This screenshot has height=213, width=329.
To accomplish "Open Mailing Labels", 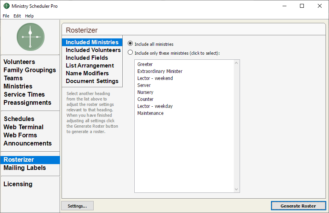I will [x=25, y=168].
